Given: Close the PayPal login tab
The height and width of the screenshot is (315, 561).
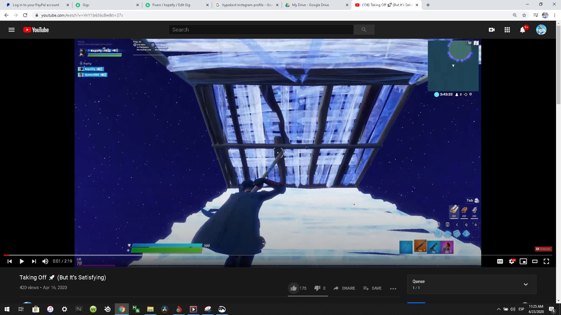Looking at the screenshot, I should 67,5.
